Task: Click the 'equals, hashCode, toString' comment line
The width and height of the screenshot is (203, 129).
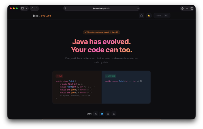Action: [x=75, y=95]
